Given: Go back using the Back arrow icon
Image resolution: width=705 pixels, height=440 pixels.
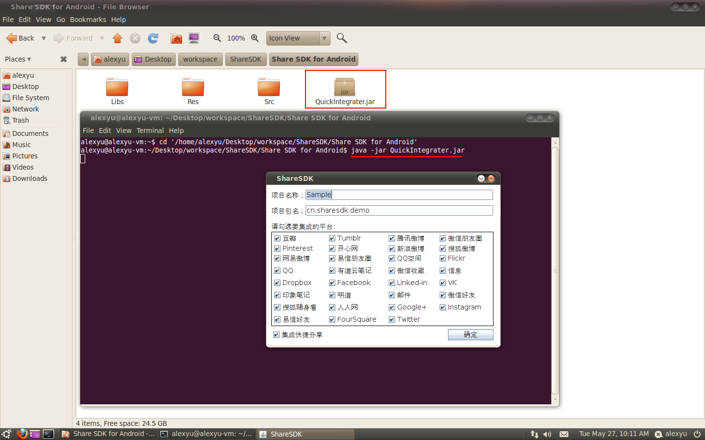Looking at the screenshot, I should pos(11,38).
